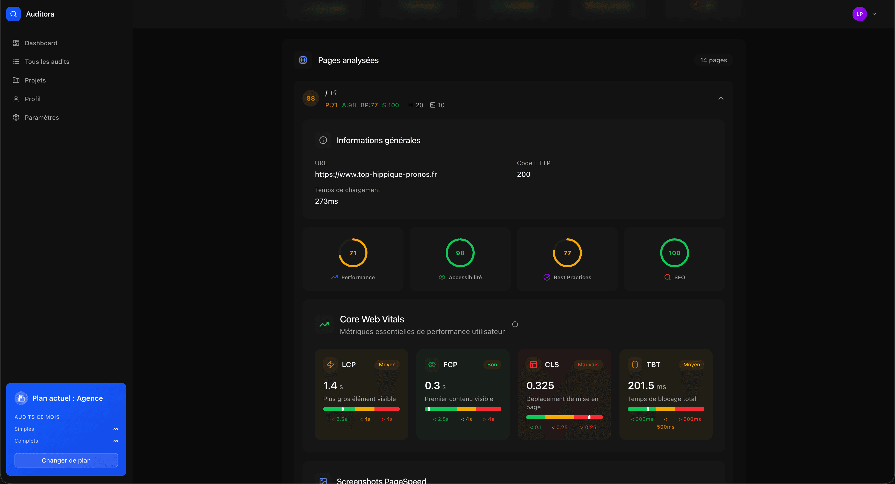895x484 pixels.
Task: Select Projets in the navigation menu
Action: [x=35, y=80]
